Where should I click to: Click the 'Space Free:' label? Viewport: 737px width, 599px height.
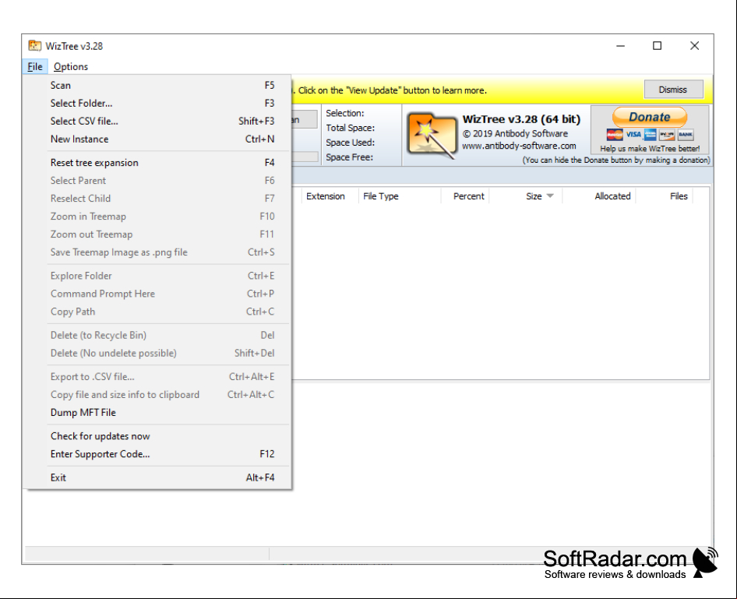tap(349, 157)
